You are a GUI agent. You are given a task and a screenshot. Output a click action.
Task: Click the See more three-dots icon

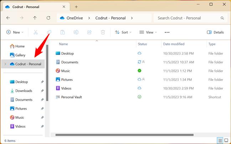click(x=167, y=32)
